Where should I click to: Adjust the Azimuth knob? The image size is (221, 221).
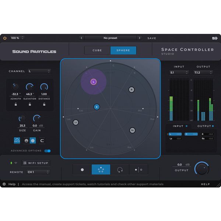click(x=15, y=87)
